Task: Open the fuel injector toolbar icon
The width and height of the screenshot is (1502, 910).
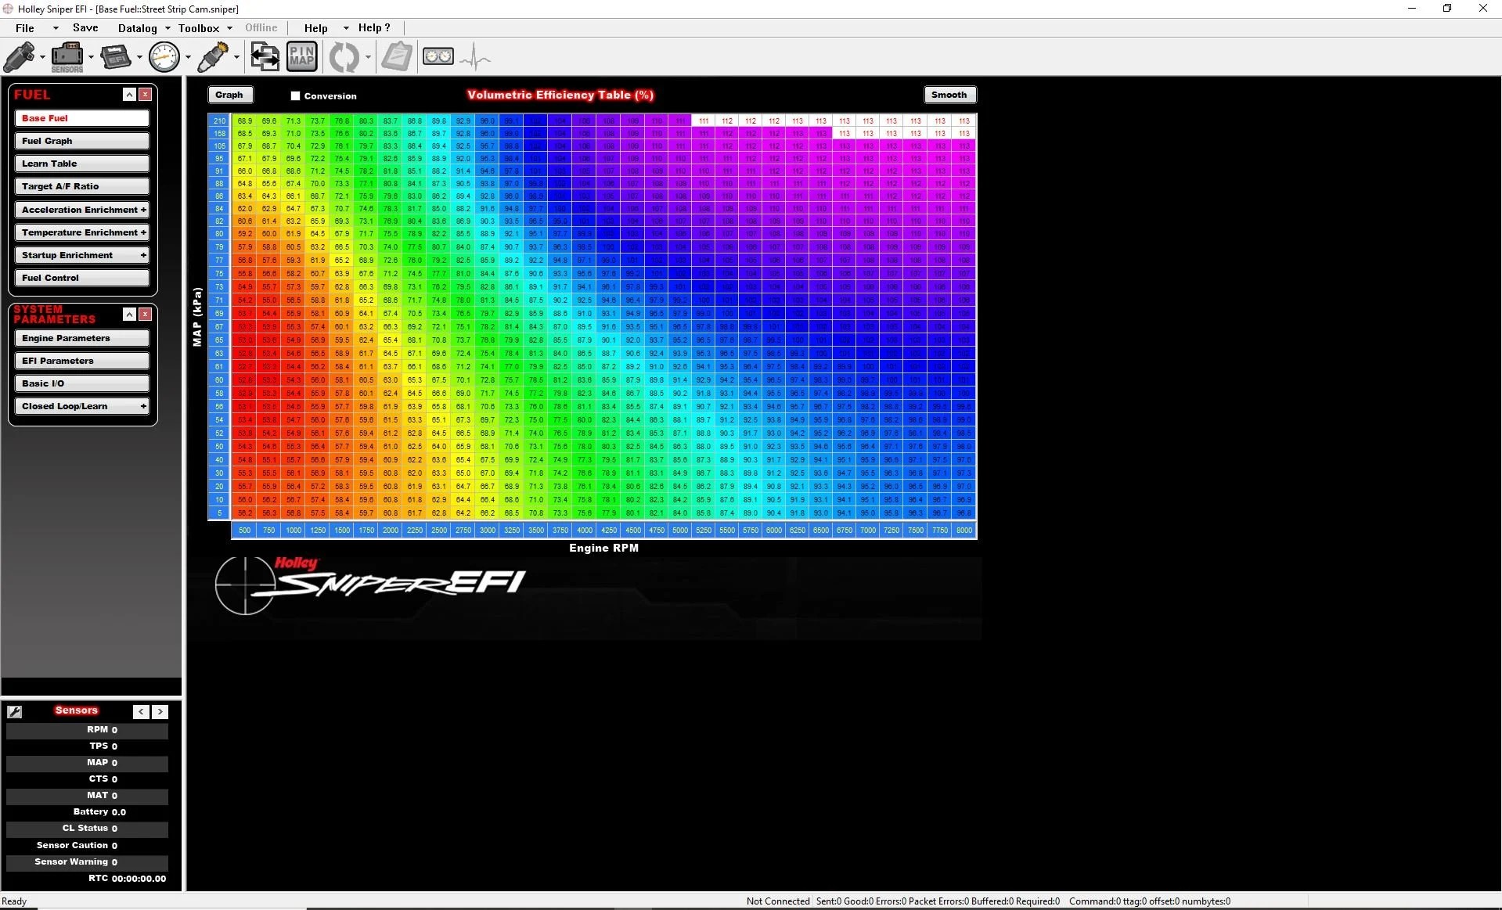Action: point(20,57)
